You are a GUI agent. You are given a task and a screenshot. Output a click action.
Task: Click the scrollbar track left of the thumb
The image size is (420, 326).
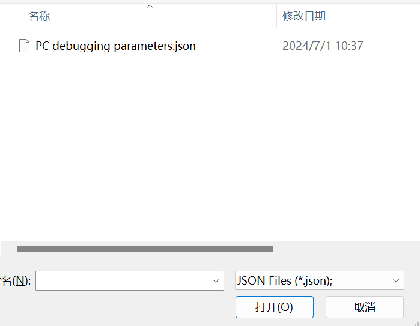(9, 249)
